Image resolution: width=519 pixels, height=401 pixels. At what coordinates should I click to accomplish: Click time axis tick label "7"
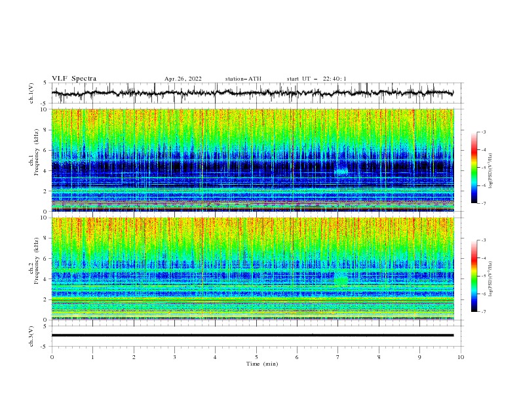338,357
